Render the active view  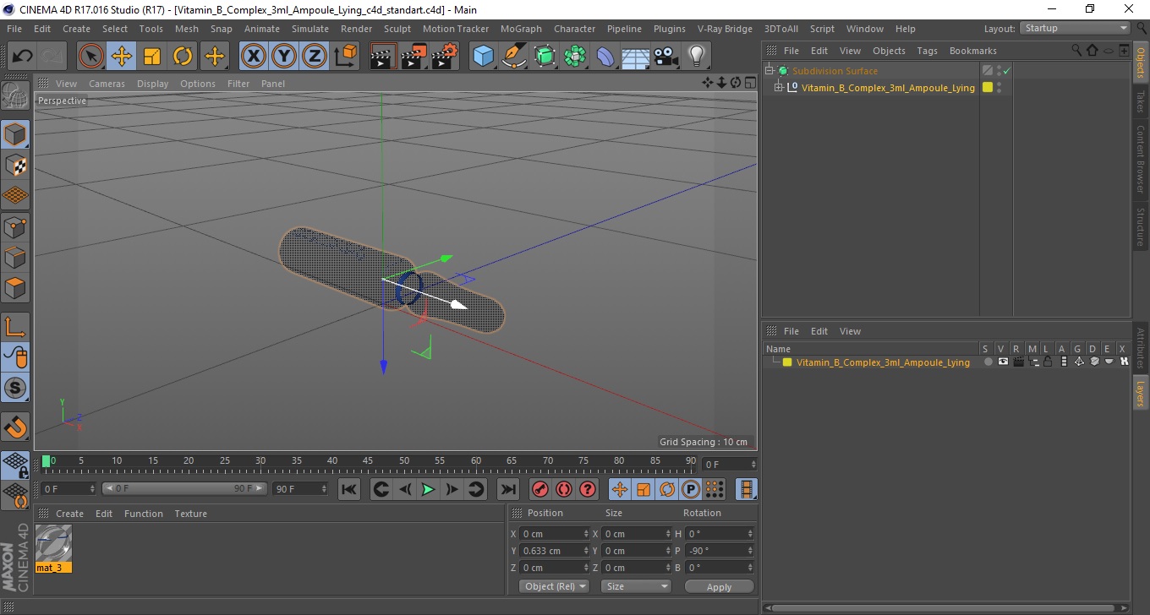point(383,57)
